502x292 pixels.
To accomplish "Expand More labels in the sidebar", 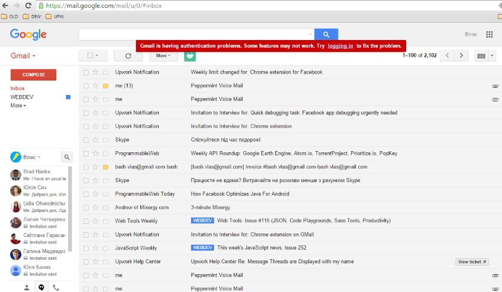I will point(18,106).
